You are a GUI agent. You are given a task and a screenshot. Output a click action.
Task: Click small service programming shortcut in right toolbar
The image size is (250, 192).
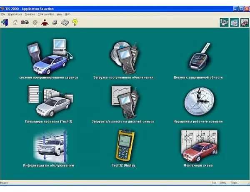224,22
